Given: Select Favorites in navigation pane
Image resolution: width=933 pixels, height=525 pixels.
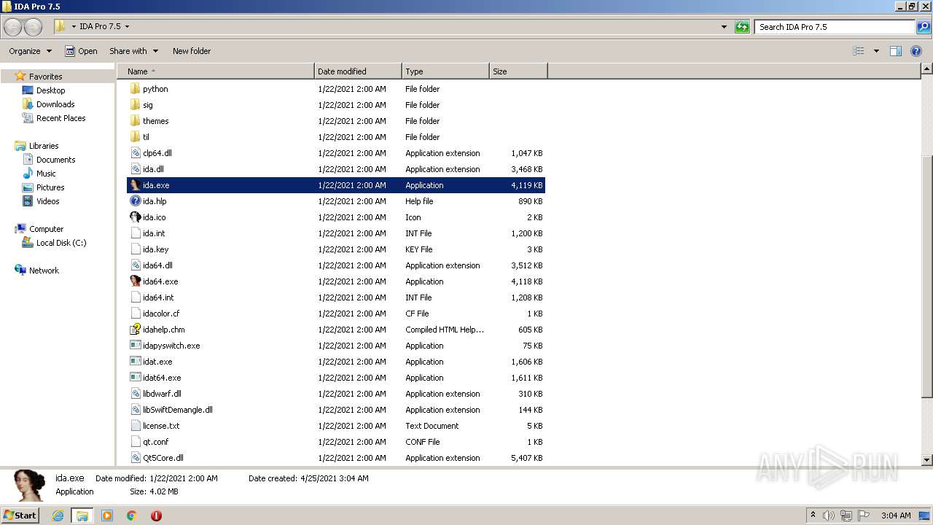Looking at the screenshot, I should coord(45,77).
